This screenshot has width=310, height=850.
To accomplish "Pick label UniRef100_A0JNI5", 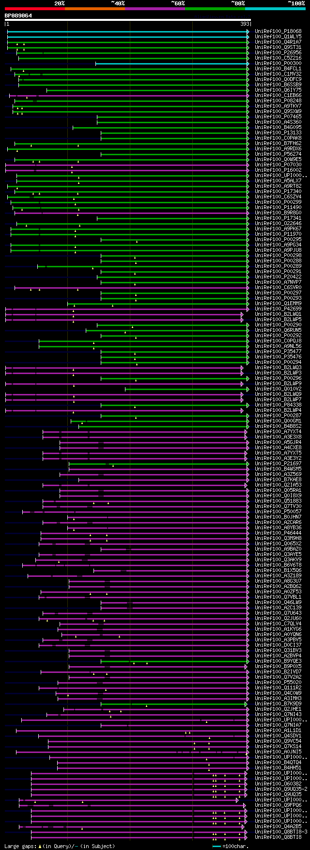I will pyautogui.click(x=278, y=752).
